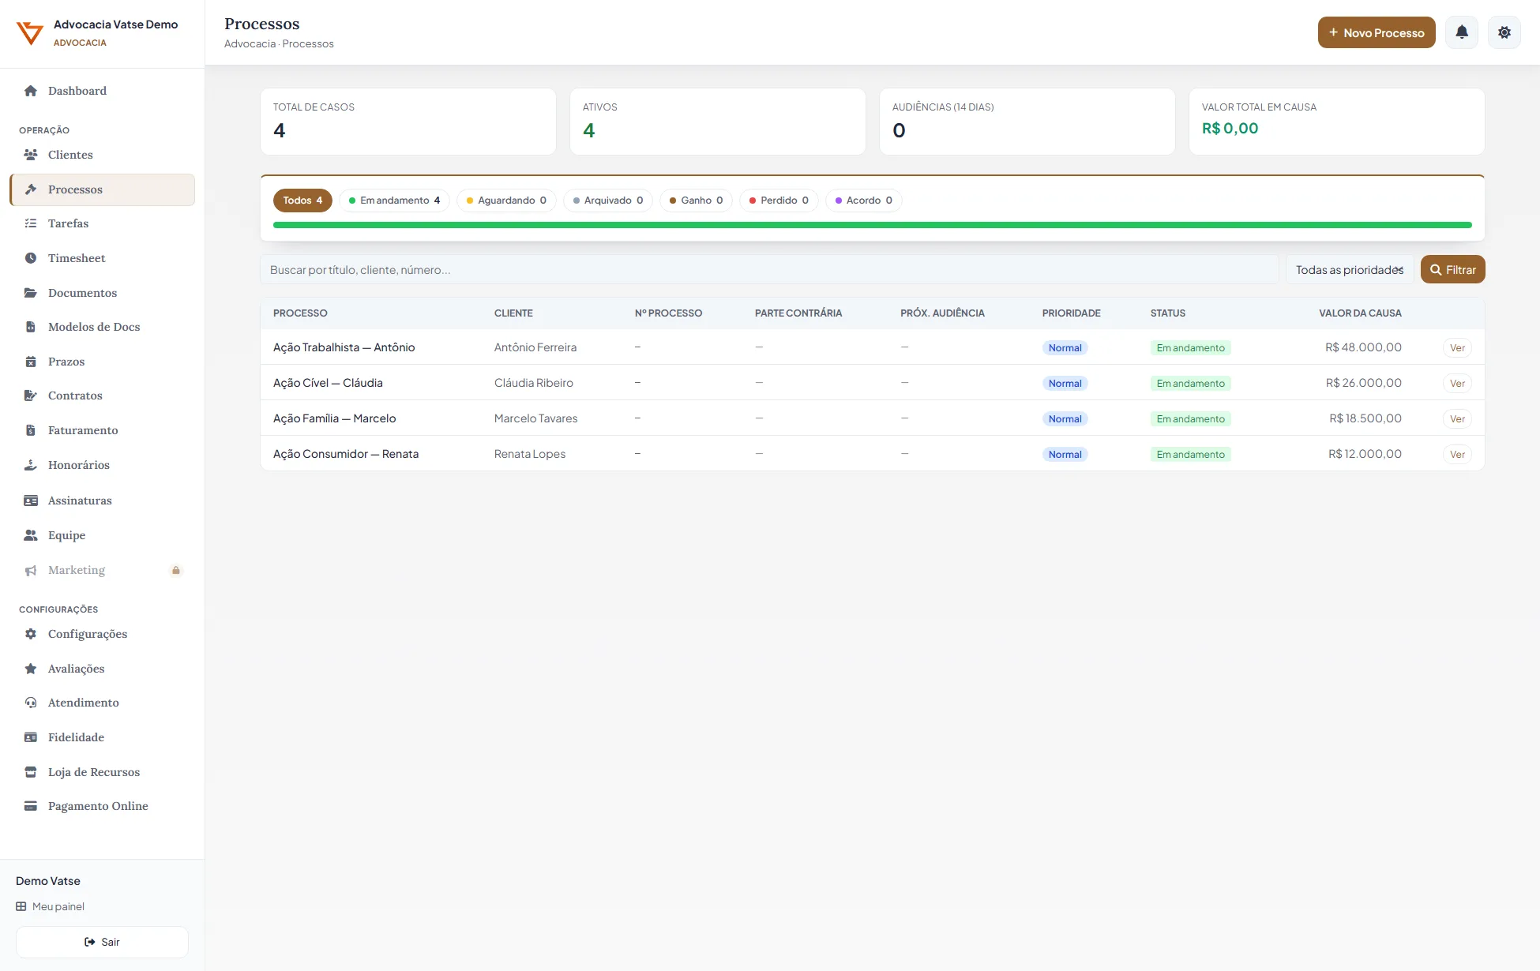This screenshot has width=1540, height=971.
Task: Click client name Cláudia Ribeiro
Action: (534, 383)
